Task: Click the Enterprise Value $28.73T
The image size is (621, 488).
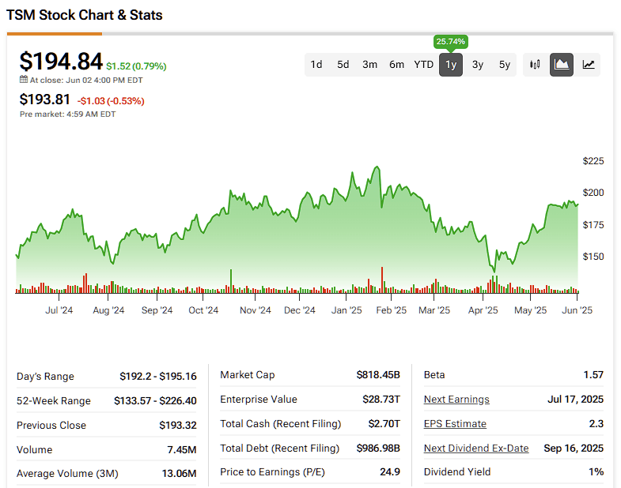Action: tap(381, 400)
